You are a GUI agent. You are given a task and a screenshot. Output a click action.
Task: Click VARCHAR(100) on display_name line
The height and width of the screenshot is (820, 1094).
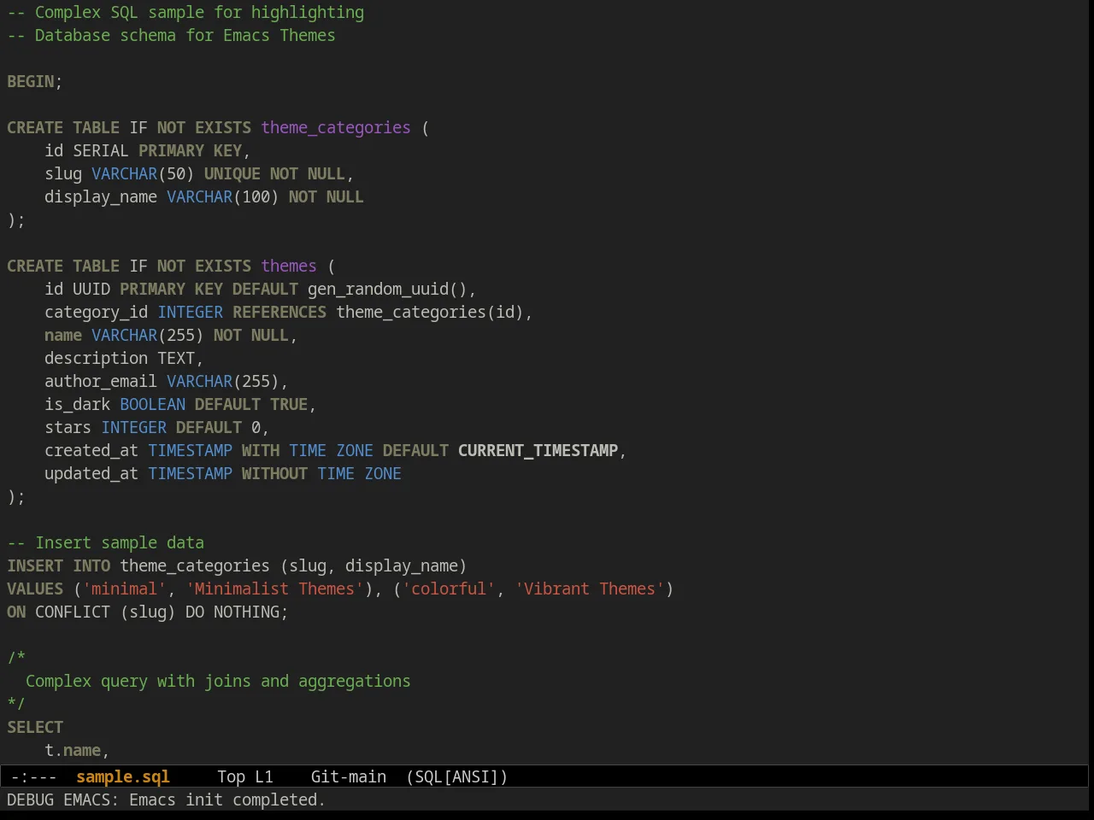[222, 196]
